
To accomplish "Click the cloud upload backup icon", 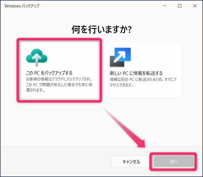I will [37, 57].
